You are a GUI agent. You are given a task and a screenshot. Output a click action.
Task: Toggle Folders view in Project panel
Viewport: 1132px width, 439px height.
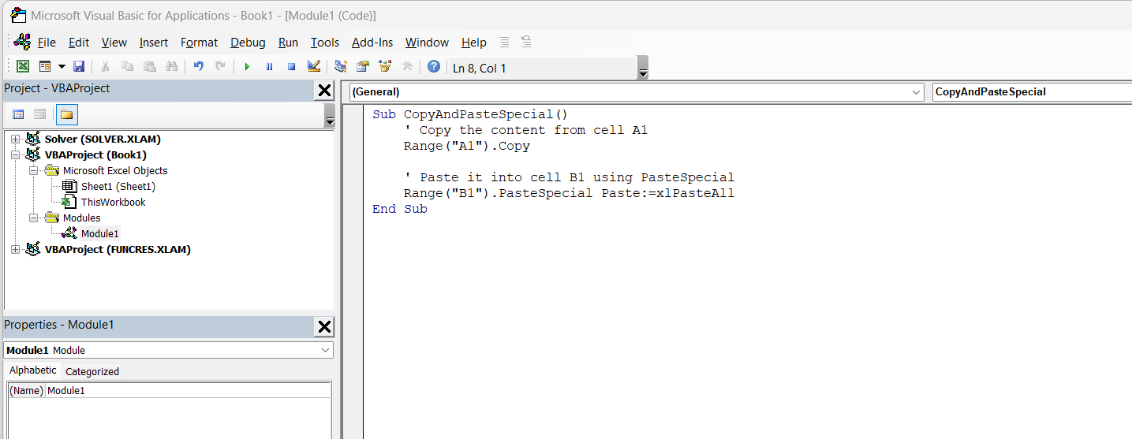(67, 115)
